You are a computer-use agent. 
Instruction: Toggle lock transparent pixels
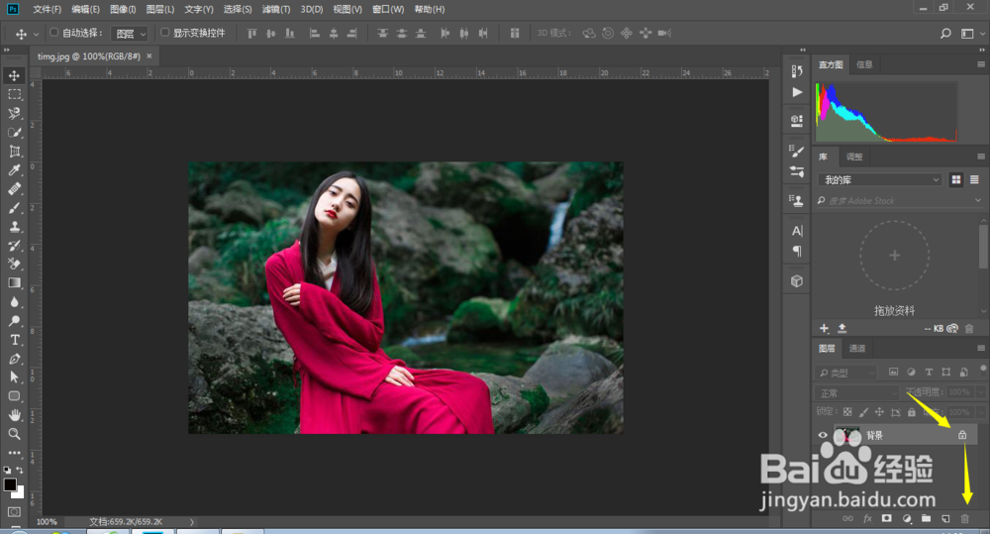[847, 412]
